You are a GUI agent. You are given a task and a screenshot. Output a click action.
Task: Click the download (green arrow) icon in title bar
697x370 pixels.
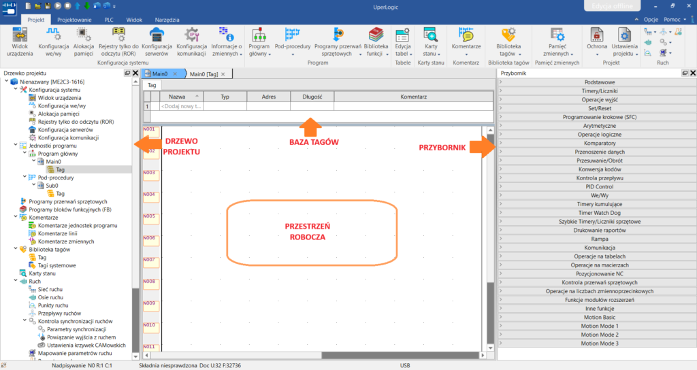[86, 5]
